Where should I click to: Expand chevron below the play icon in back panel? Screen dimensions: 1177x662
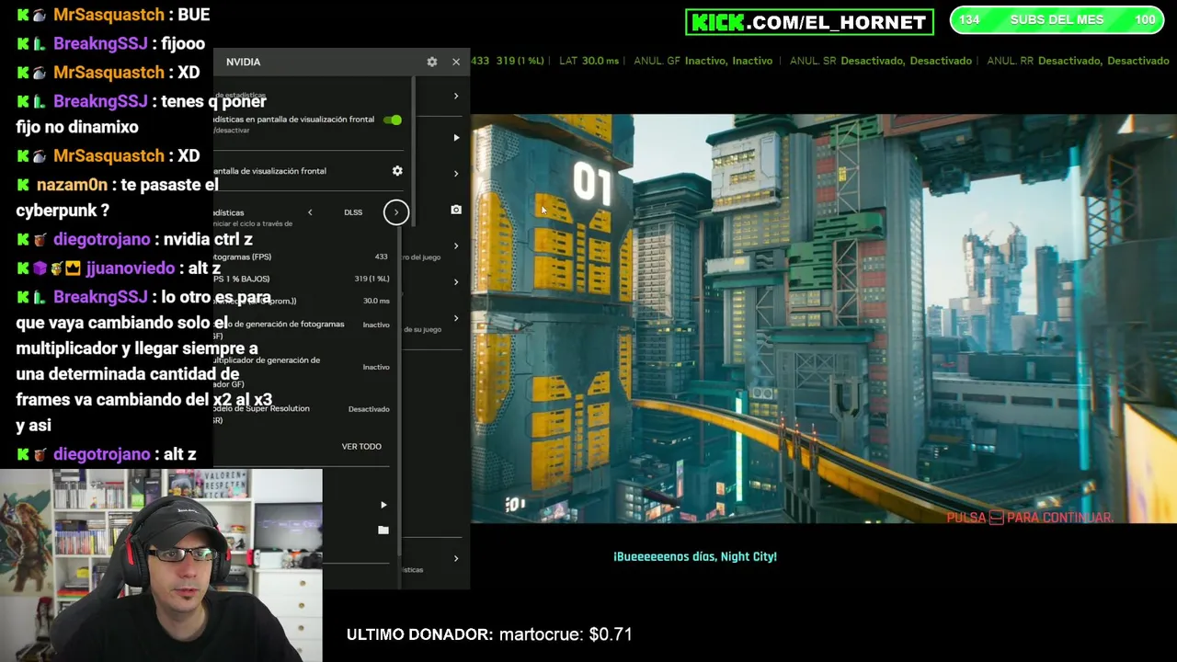[456, 173]
